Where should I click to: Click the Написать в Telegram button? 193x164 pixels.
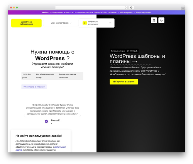34,87
